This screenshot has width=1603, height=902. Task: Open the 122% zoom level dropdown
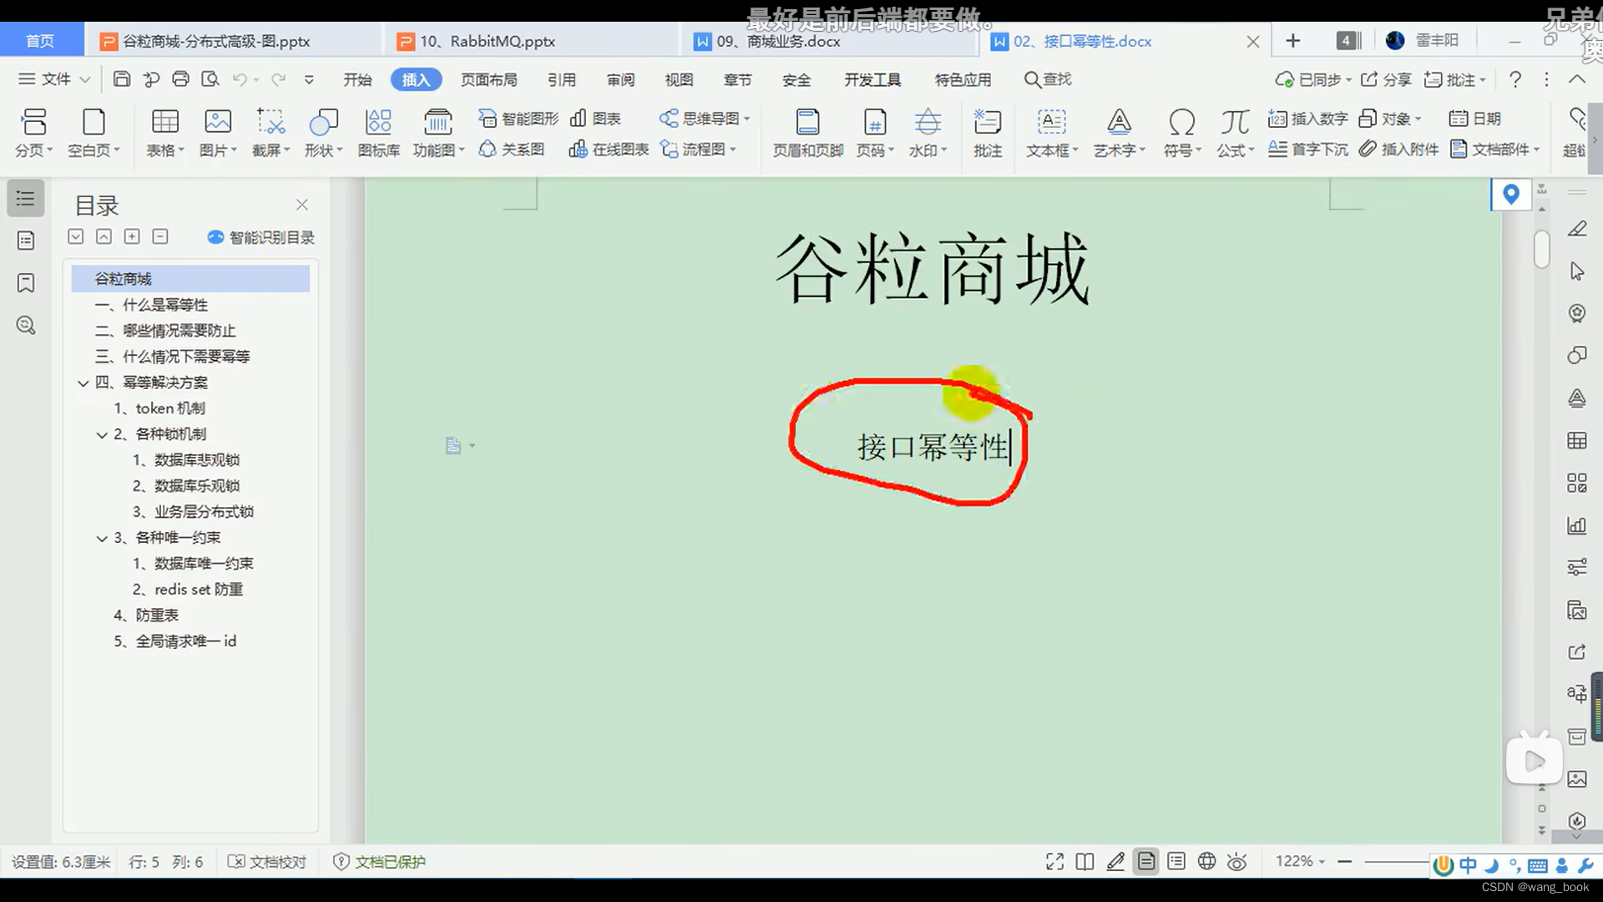click(x=1298, y=861)
